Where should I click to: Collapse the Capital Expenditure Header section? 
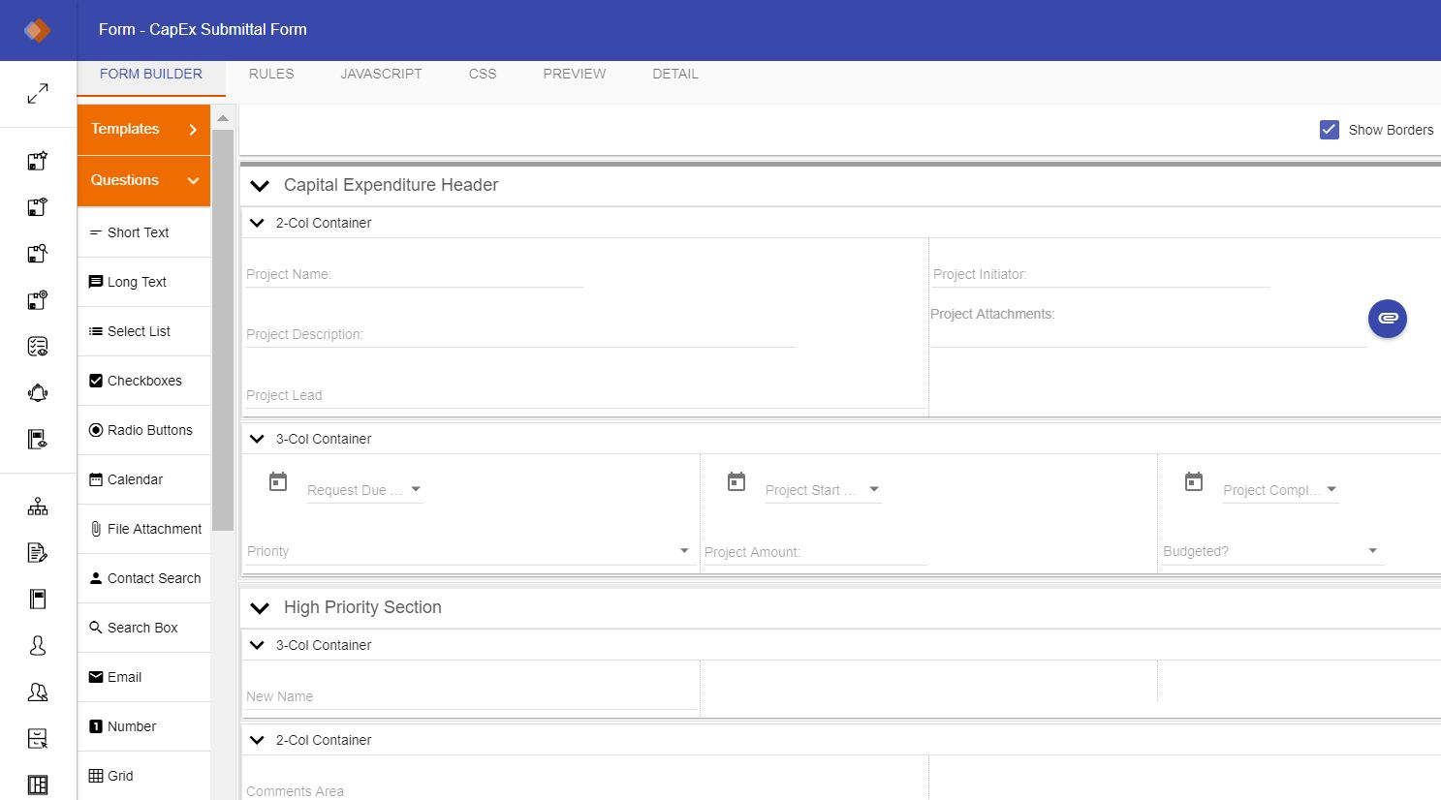(260, 186)
